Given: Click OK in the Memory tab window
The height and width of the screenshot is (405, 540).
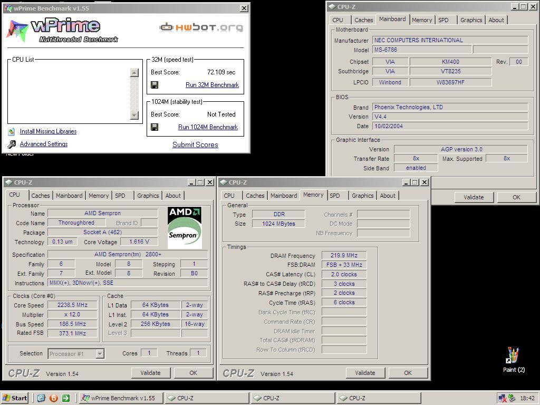Looking at the screenshot, I should (x=408, y=373).
